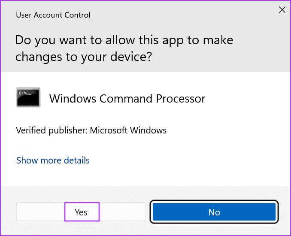
Task: Confirm elevation by choosing Yes
Action: pos(81,212)
